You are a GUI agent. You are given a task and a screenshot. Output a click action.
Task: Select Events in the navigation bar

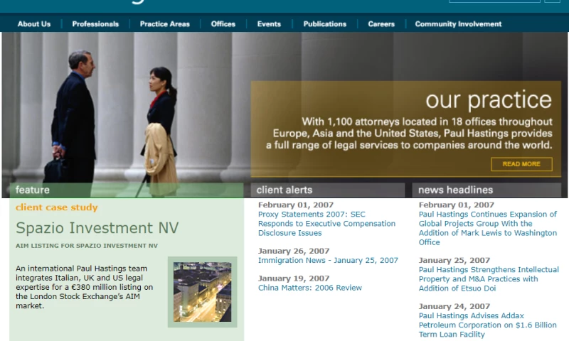pyautogui.click(x=269, y=24)
